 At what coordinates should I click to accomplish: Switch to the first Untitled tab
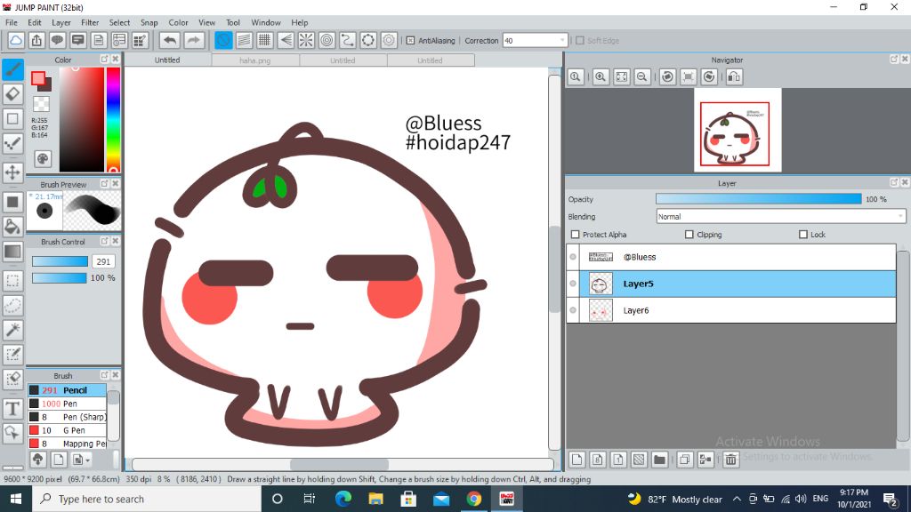click(x=167, y=60)
